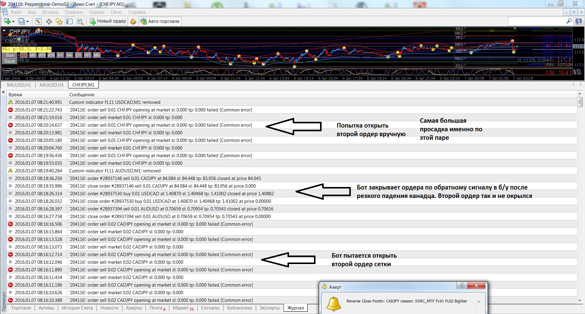
Task: Sort by the Время column header
Action: pos(37,94)
